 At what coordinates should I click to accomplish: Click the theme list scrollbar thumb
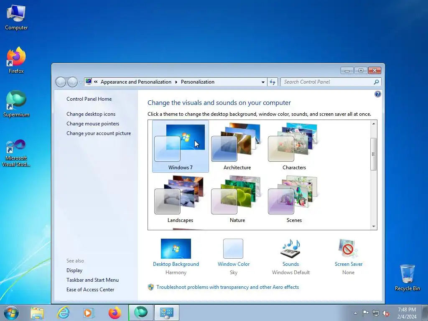(373, 154)
